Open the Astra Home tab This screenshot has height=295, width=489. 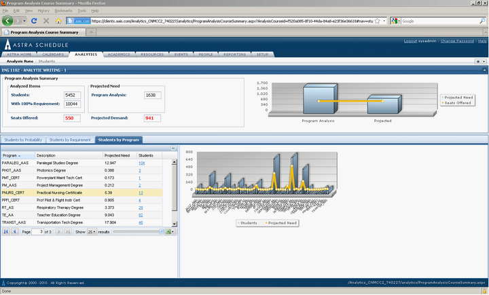click(x=19, y=54)
